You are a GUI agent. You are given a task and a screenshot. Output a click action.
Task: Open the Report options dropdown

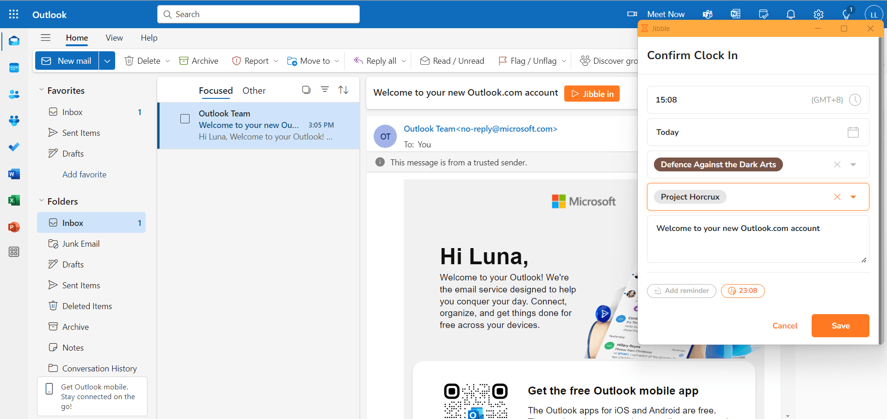[x=276, y=61]
